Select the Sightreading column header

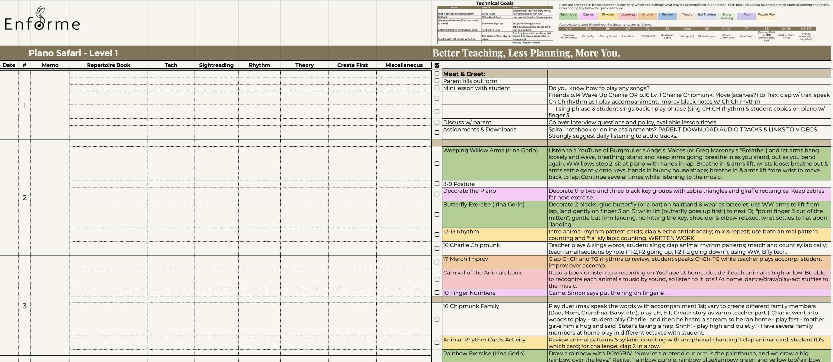tap(216, 65)
